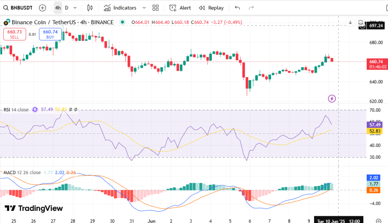Click the Tue 10 Jun '25 12:00 time label
388x223 pixels.
coord(338,221)
